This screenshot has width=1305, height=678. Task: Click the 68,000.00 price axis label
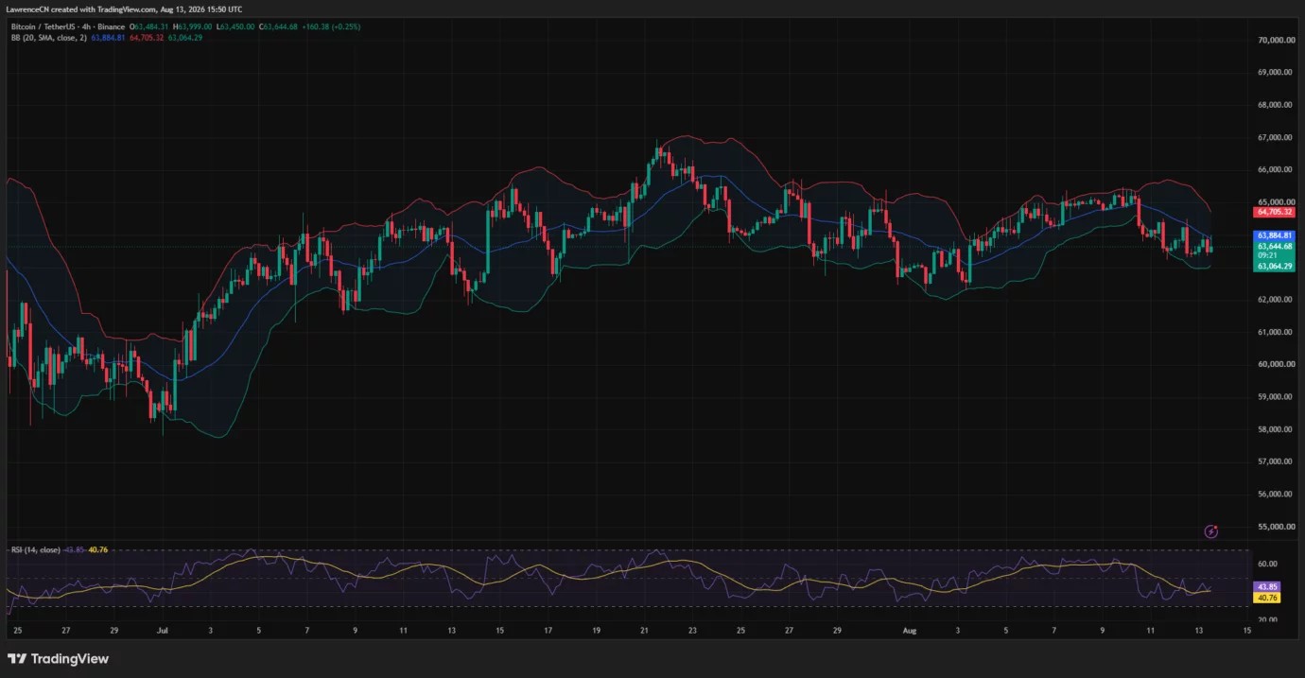pyautogui.click(x=1276, y=105)
